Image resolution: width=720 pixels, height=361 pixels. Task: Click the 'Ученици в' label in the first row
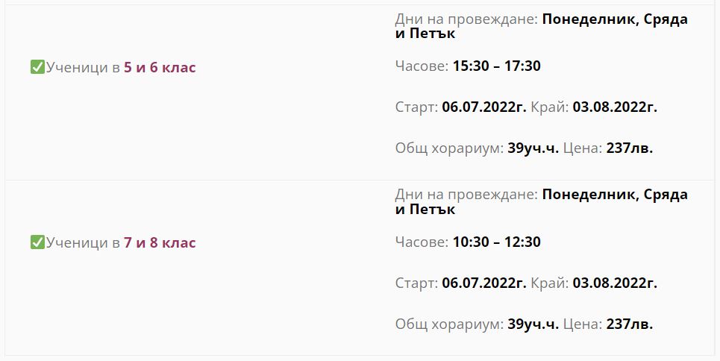(83, 68)
